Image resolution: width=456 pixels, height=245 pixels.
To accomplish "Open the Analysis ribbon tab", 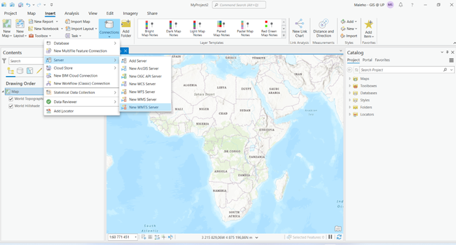I will click(x=72, y=14).
